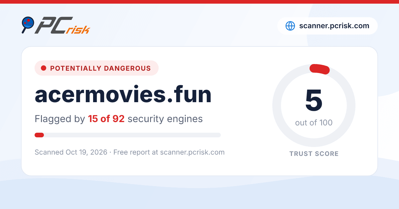Click "Free report at scanner.pcrisk.com" text
This screenshot has height=209, width=399.
click(169, 152)
